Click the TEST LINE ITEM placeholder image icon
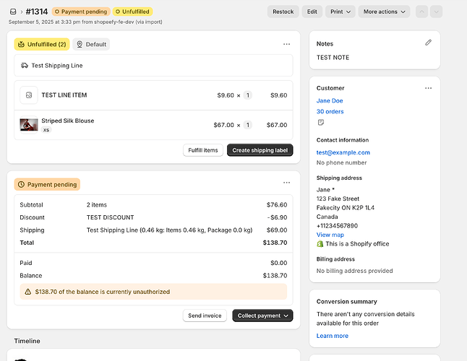The image size is (467, 361). point(29,95)
